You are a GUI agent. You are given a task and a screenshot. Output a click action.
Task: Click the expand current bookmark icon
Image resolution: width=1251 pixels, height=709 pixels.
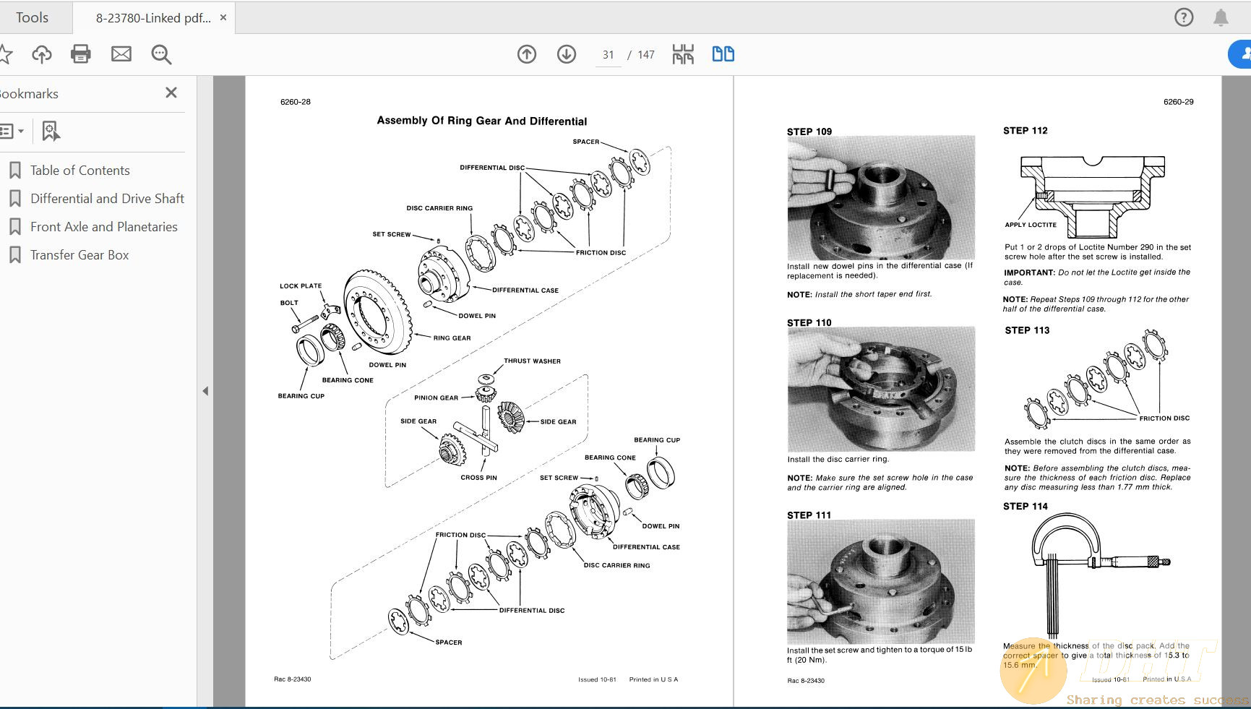pyautogui.click(x=49, y=131)
